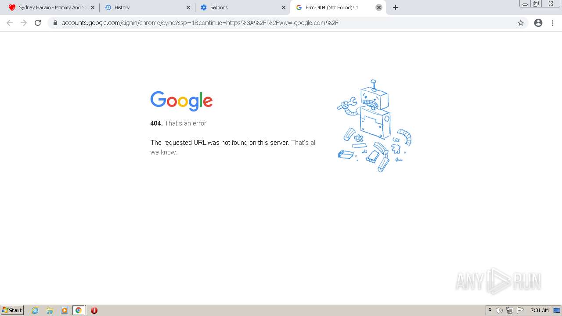
Task: Click the '404.' error text
Action: (156, 123)
